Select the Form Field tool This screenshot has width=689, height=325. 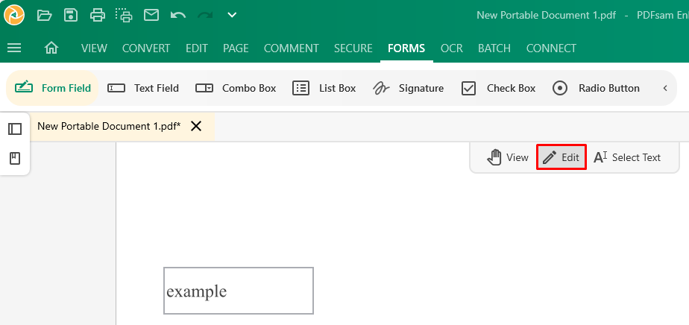[53, 88]
